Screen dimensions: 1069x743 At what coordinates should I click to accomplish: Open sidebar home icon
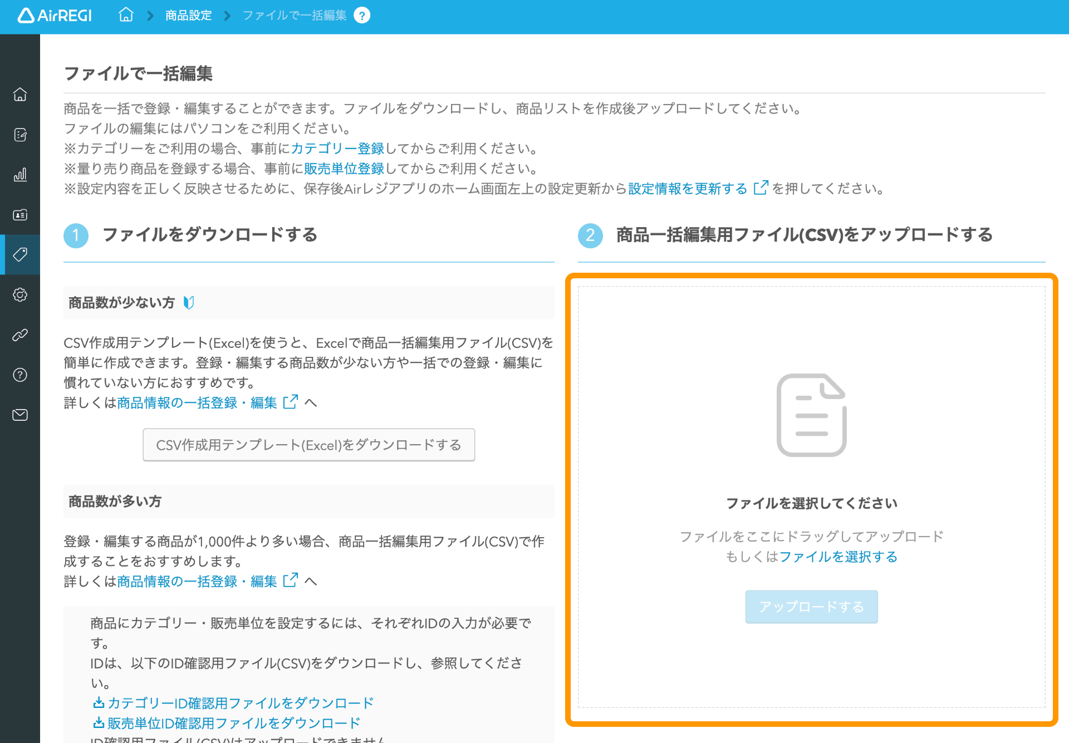tap(20, 95)
